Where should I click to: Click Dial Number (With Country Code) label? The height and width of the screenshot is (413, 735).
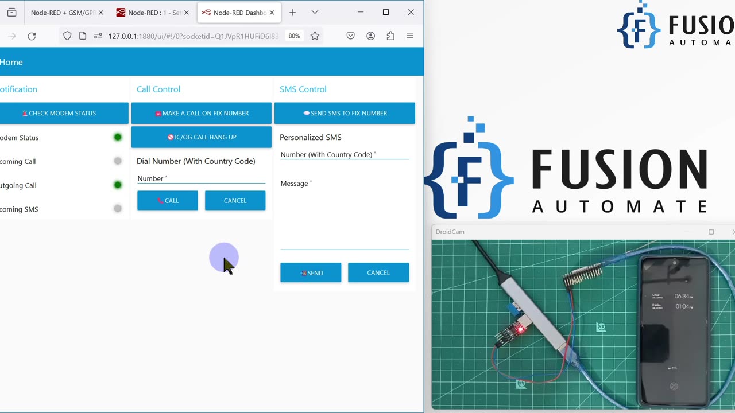click(196, 161)
